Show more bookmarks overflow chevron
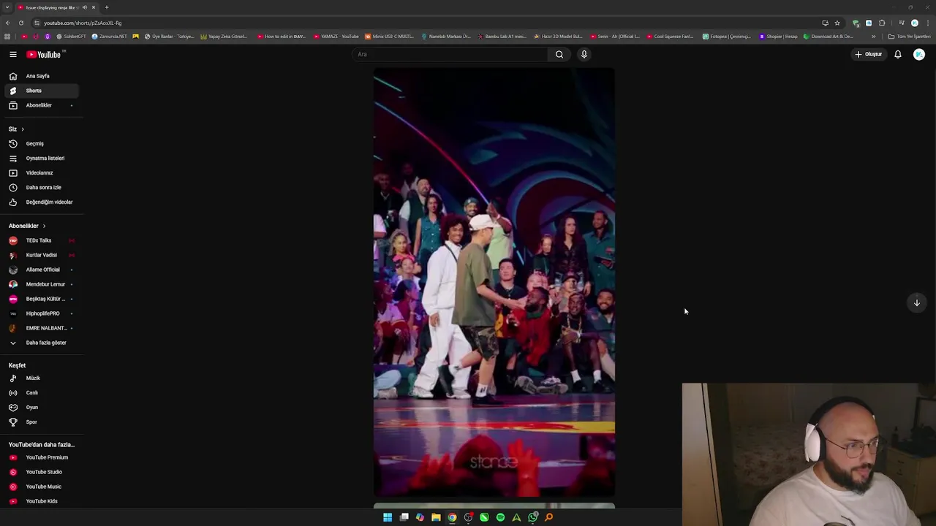The image size is (936, 526). [873, 37]
